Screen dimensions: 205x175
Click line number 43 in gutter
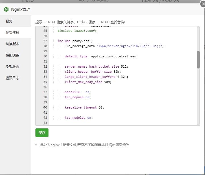(x=45, y=123)
